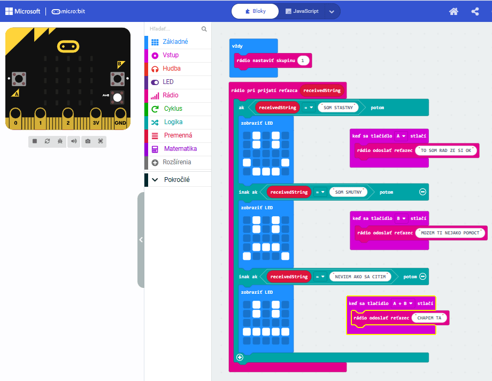Open the Share project dialog
This screenshot has width=492, height=381.
point(475,11)
